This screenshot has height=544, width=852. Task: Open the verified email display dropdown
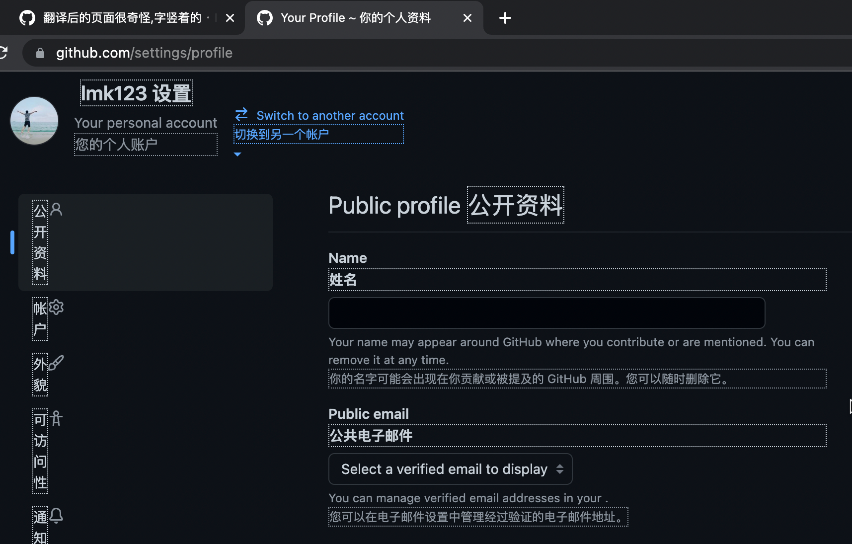tap(450, 468)
